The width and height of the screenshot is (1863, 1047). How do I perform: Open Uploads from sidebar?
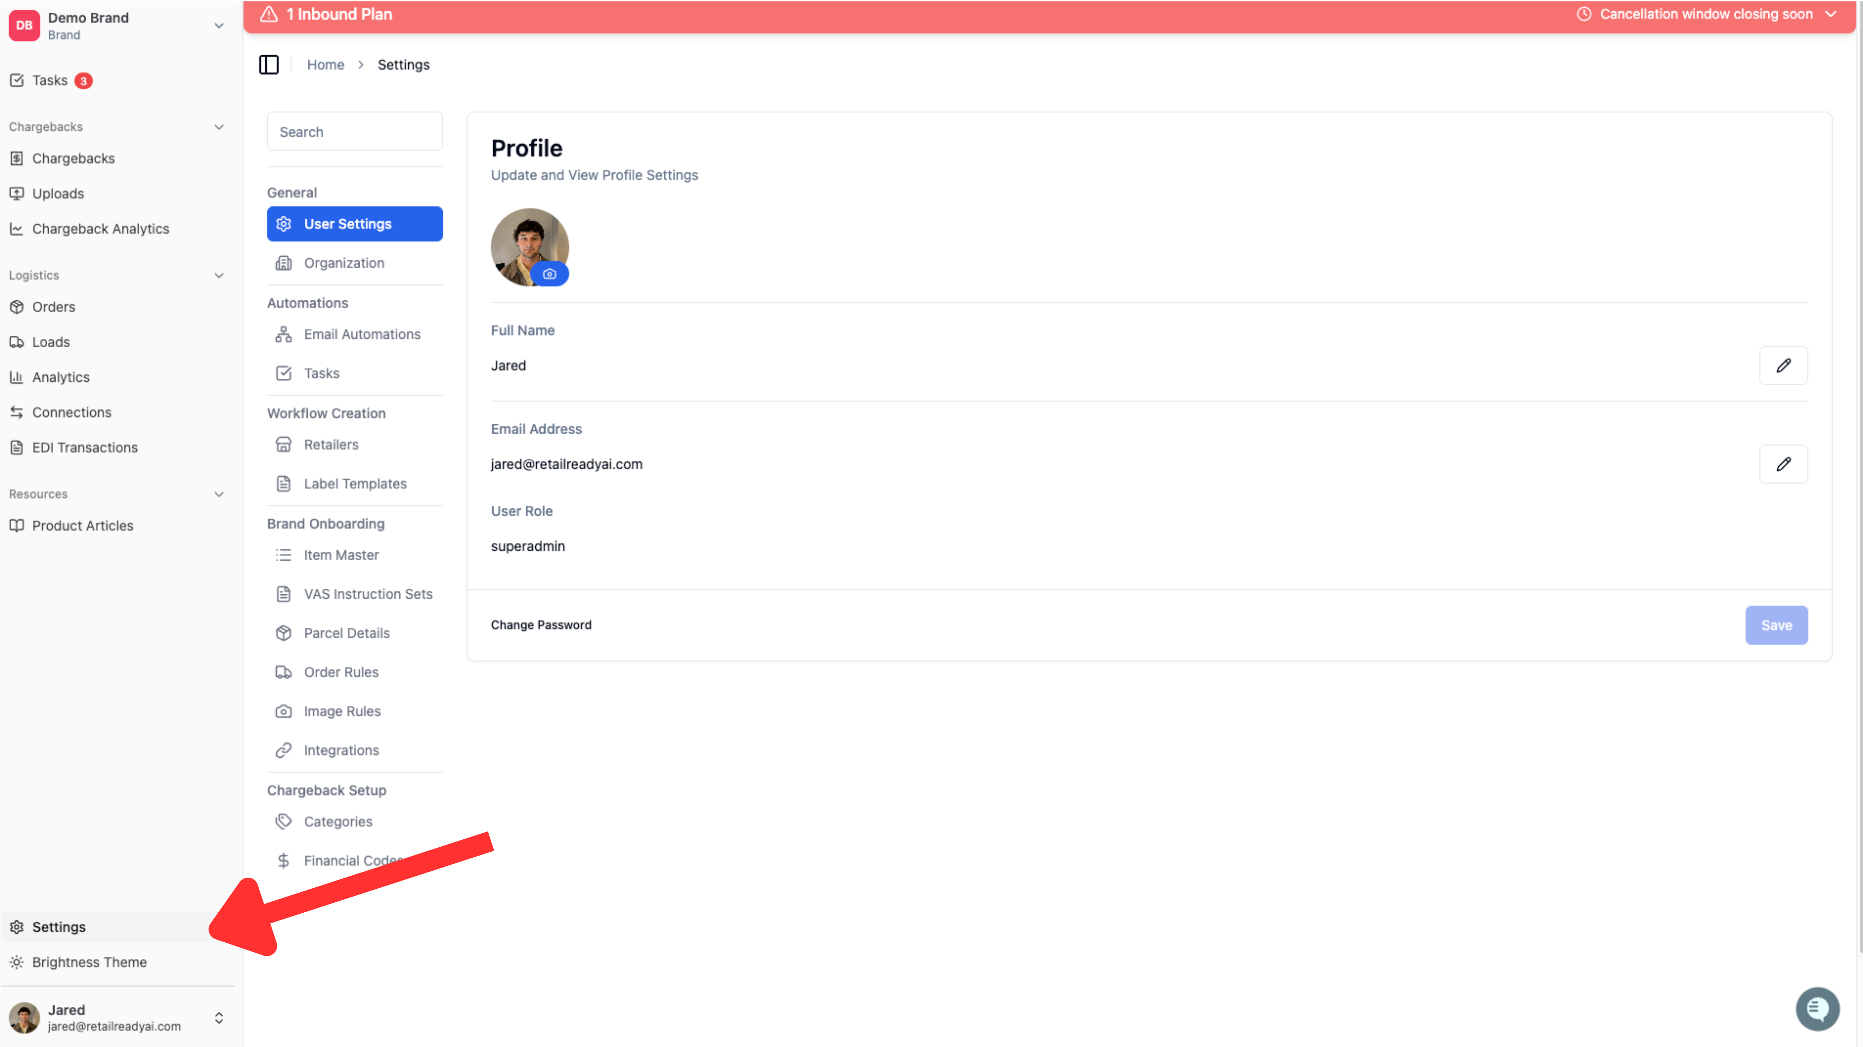[x=58, y=194]
